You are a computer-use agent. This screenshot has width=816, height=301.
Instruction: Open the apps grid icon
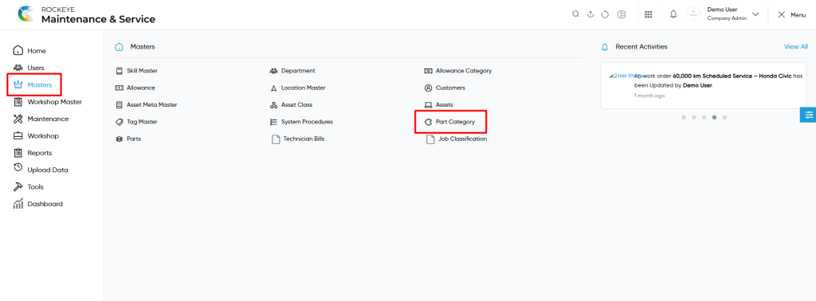[x=649, y=14]
